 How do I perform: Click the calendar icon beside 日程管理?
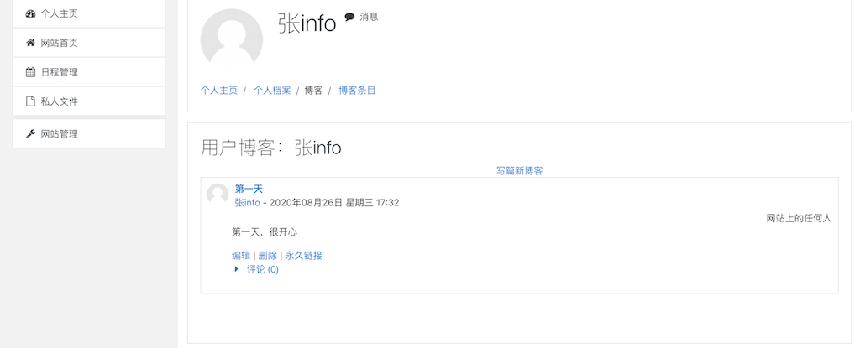click(x=31, y=72)
